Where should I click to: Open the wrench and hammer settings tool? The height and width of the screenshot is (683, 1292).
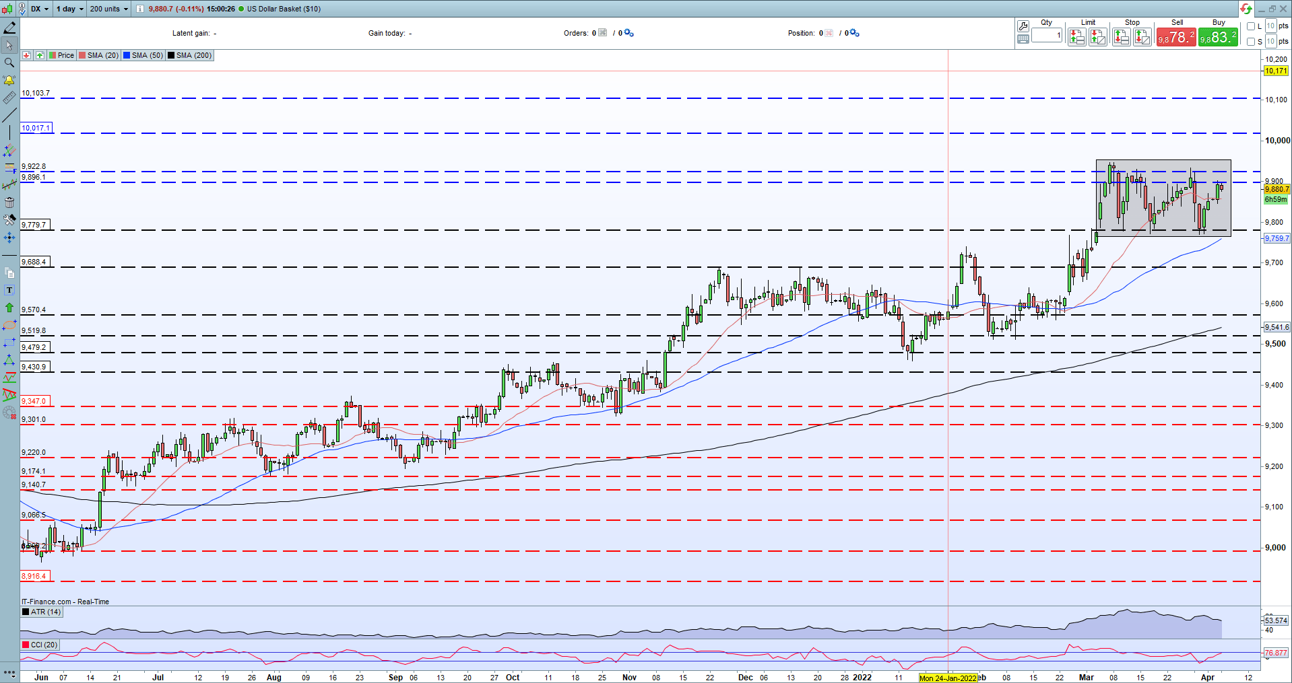coord(9,220)
